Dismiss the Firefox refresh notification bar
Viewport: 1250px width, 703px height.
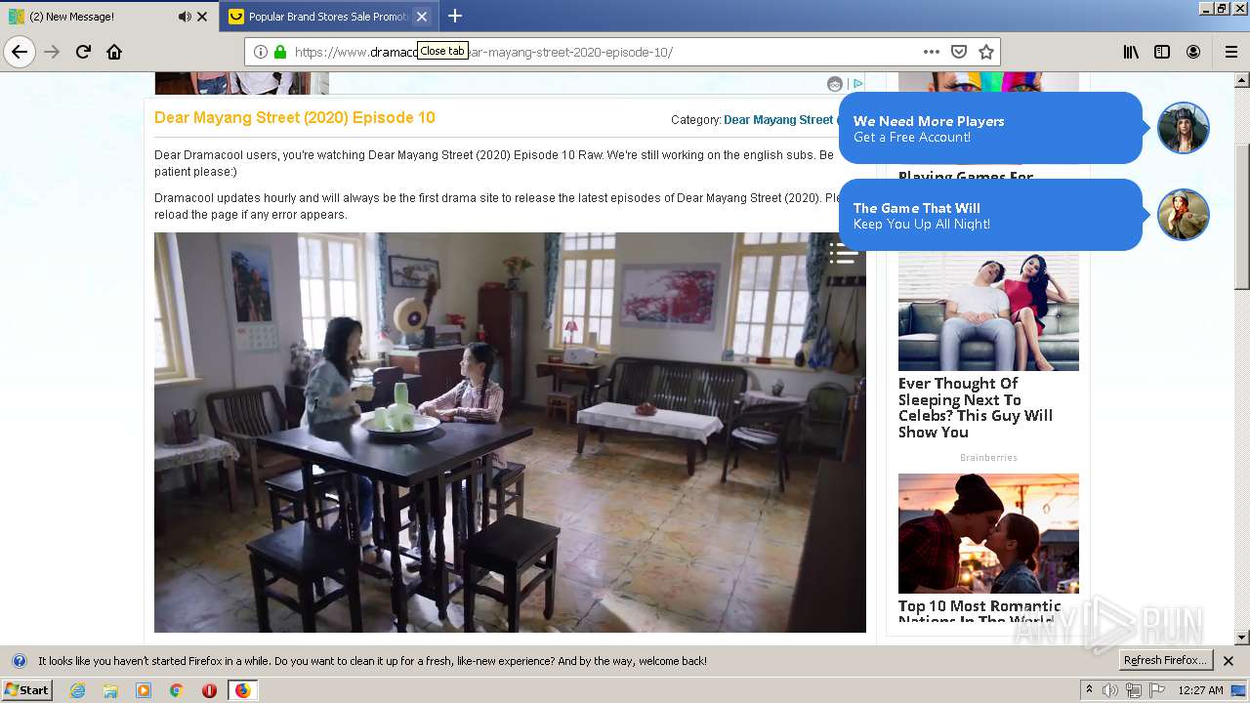[x=1229, y=661]
